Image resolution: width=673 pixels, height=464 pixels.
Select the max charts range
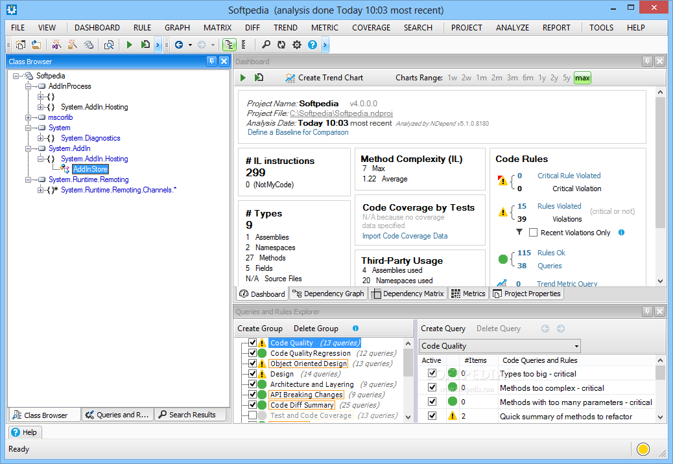pos(582,78)
